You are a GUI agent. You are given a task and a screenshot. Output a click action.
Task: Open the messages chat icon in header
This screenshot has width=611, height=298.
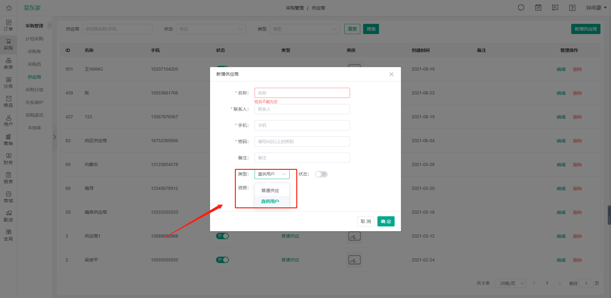pos(555,8)
